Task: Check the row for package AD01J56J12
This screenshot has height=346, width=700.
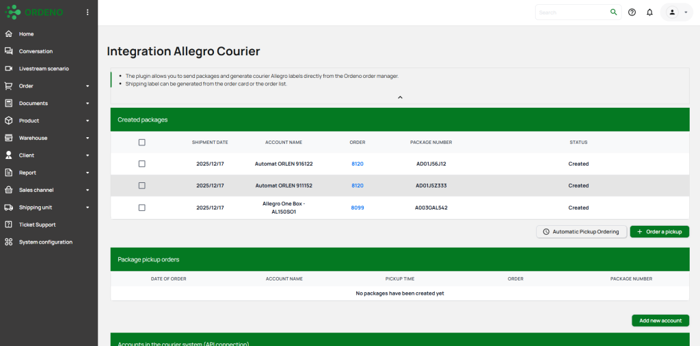Action: 142,164
